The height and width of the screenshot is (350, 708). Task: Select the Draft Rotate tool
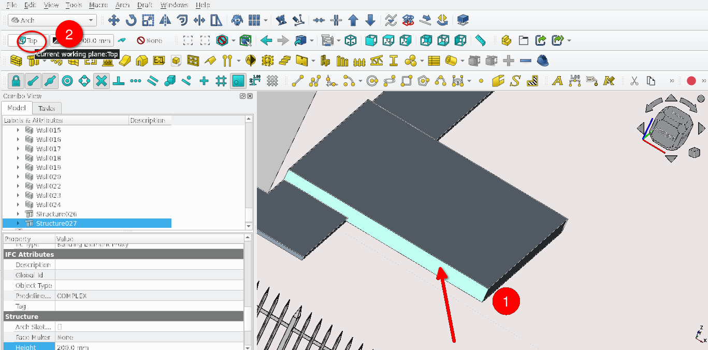point(131,20)
